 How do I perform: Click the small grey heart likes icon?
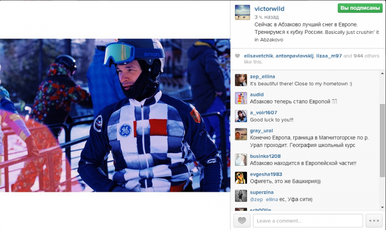[x=237, y=56]
